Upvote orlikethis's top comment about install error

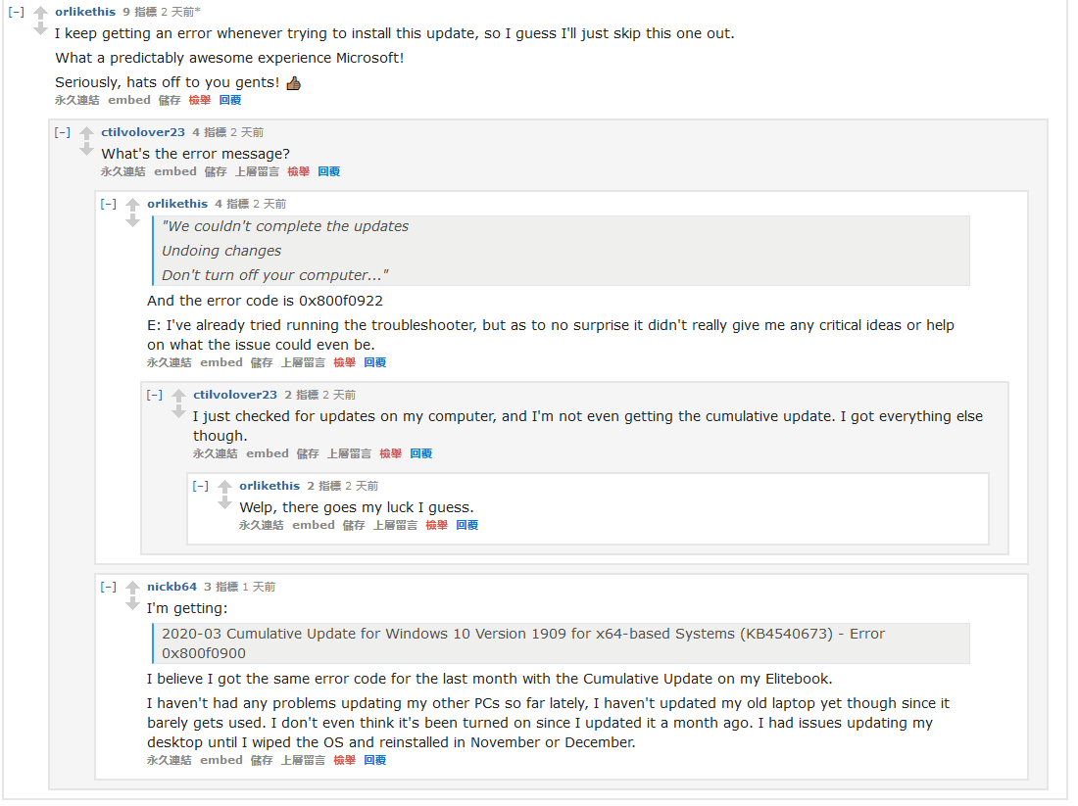[x=40, y=13]
